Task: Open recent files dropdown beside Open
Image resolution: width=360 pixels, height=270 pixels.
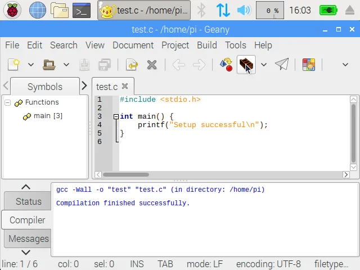Action: [66, 65]
